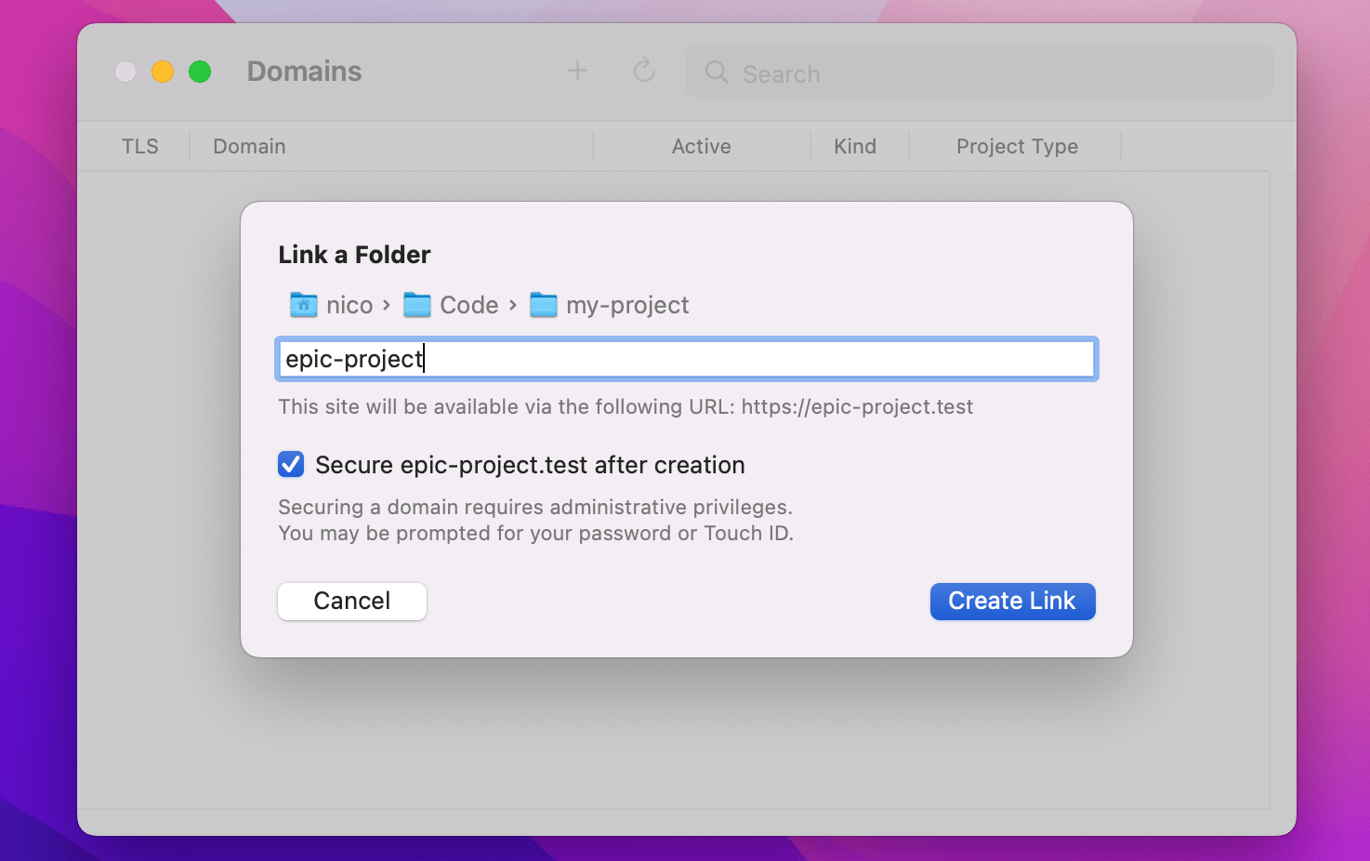The height and width of the screenshot is (861, 1370).
Task: Click the Project Type column header
Action: (x=1017, y=147)
